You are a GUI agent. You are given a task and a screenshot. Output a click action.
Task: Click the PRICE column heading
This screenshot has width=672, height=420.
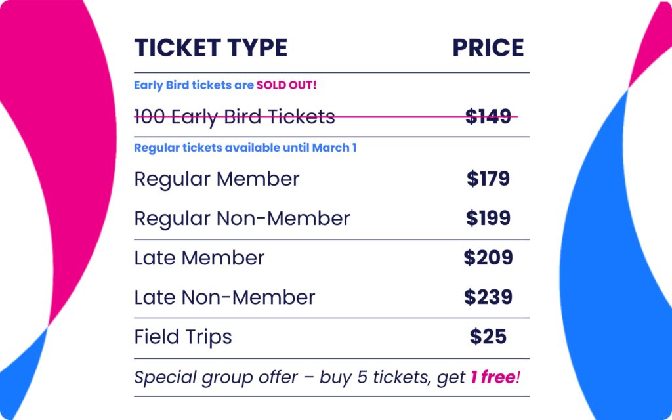(488, 48)
